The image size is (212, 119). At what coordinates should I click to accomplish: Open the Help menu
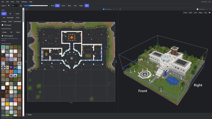[31, 2]
